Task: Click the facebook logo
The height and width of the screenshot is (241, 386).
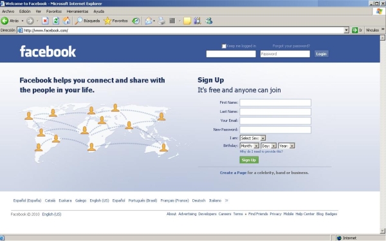Action: click(x=48, y=52)
